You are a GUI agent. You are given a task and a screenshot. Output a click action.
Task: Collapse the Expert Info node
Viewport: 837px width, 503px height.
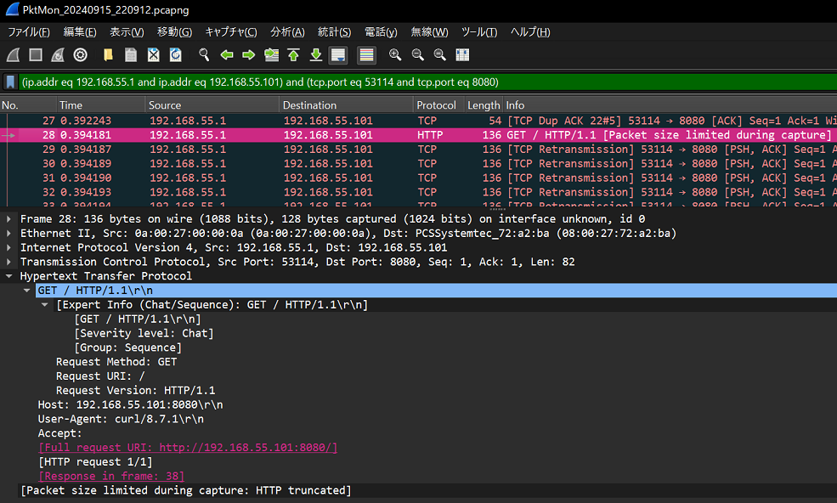(x=45, y=305)
